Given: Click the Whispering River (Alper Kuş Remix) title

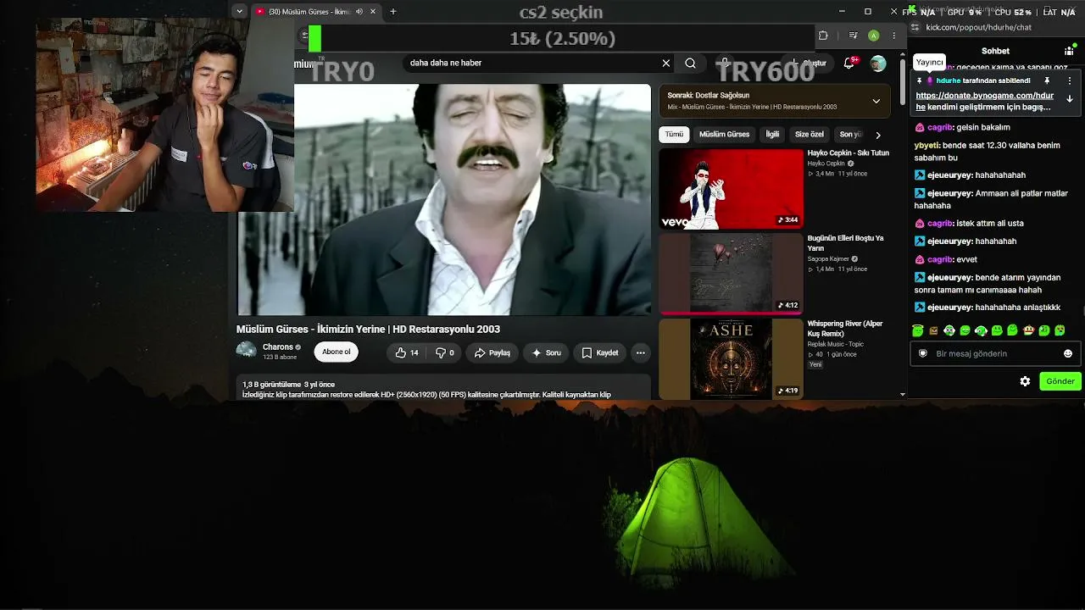Looking at the screenshot, I should (x=845, y=329).
